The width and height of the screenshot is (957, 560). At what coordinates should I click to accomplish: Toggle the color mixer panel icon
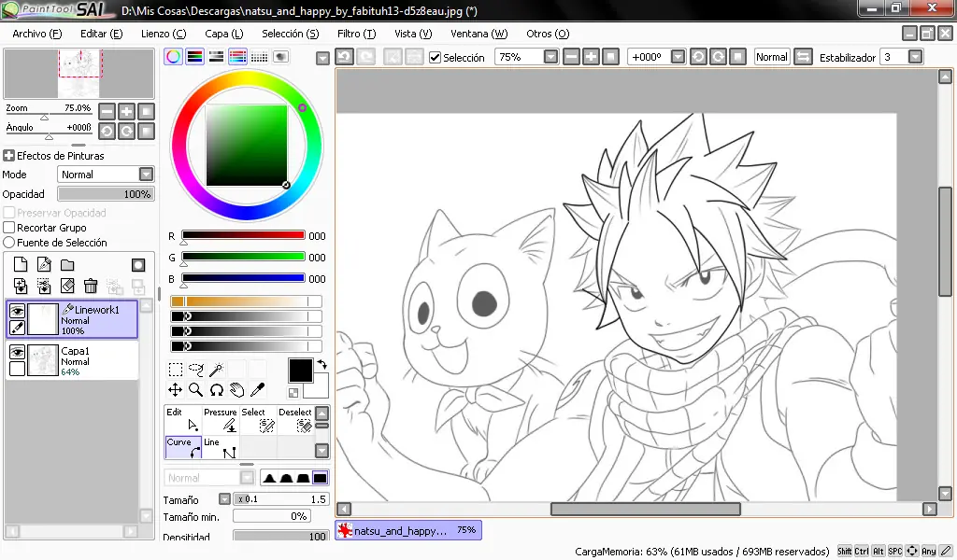tap(237, 57)
